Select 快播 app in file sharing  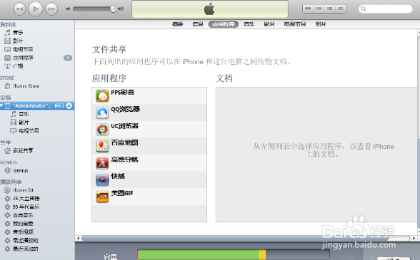(149, 180)
